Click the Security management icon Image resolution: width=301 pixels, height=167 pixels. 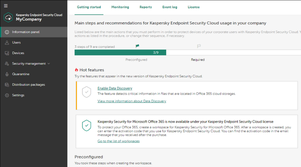(x=7, y=64)
